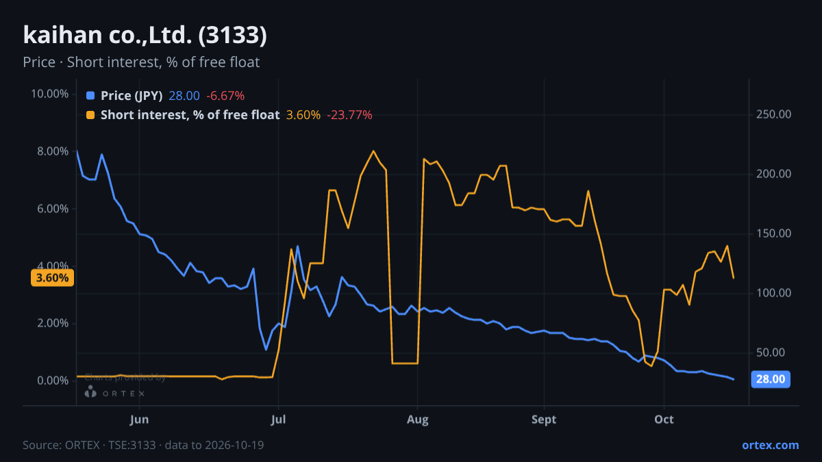The width and height of the screenshot is (822, 462).
Task: Click the 10.00% left axis label
Action: tap(50, 94)
